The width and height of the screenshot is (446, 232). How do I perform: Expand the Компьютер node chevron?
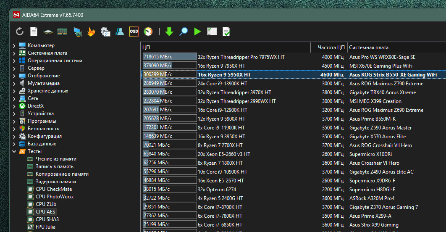point(14,45)
